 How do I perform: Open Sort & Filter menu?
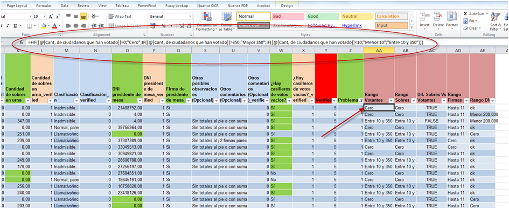496,20
